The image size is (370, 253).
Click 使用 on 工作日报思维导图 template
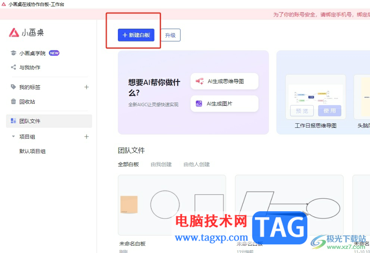tap(330, 111)
